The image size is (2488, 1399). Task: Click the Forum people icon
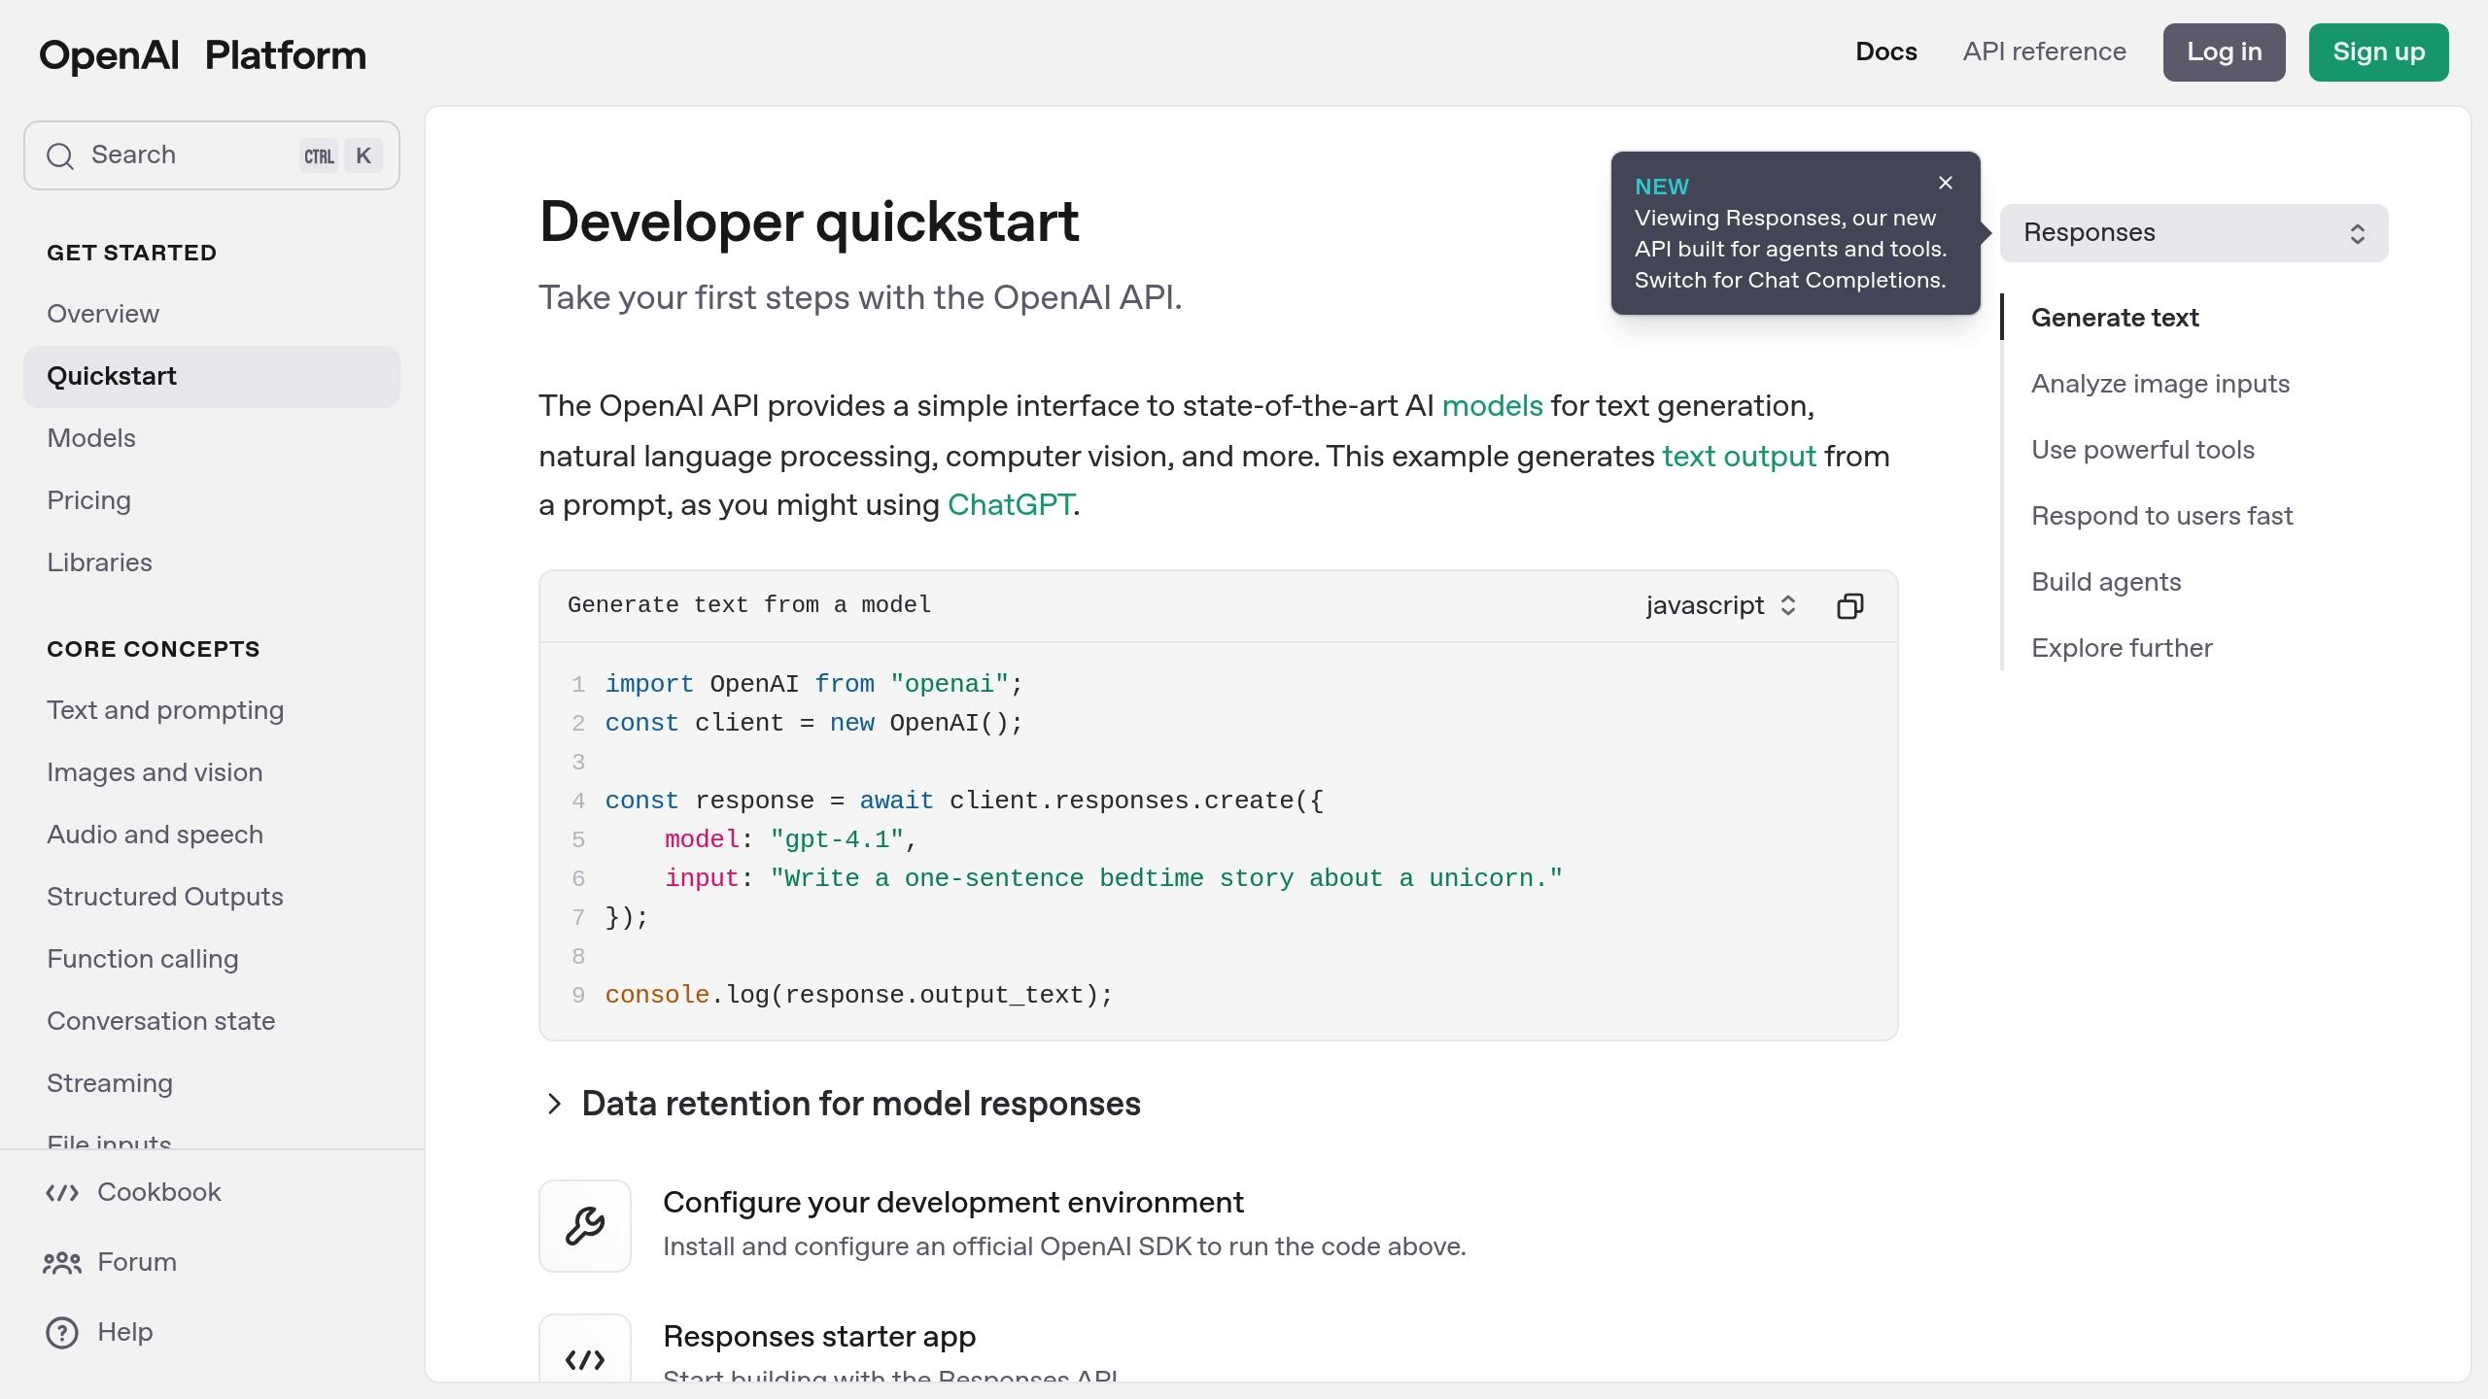[62, 1262]
